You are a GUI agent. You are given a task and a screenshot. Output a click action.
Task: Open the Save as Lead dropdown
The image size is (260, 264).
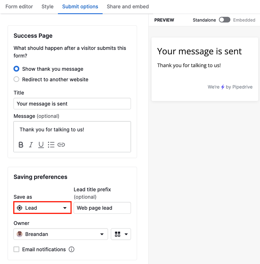[x=42, y=208]
